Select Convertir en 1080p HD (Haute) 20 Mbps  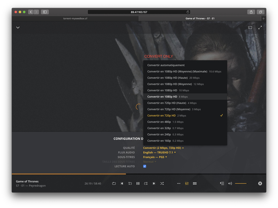pos(185,78)
